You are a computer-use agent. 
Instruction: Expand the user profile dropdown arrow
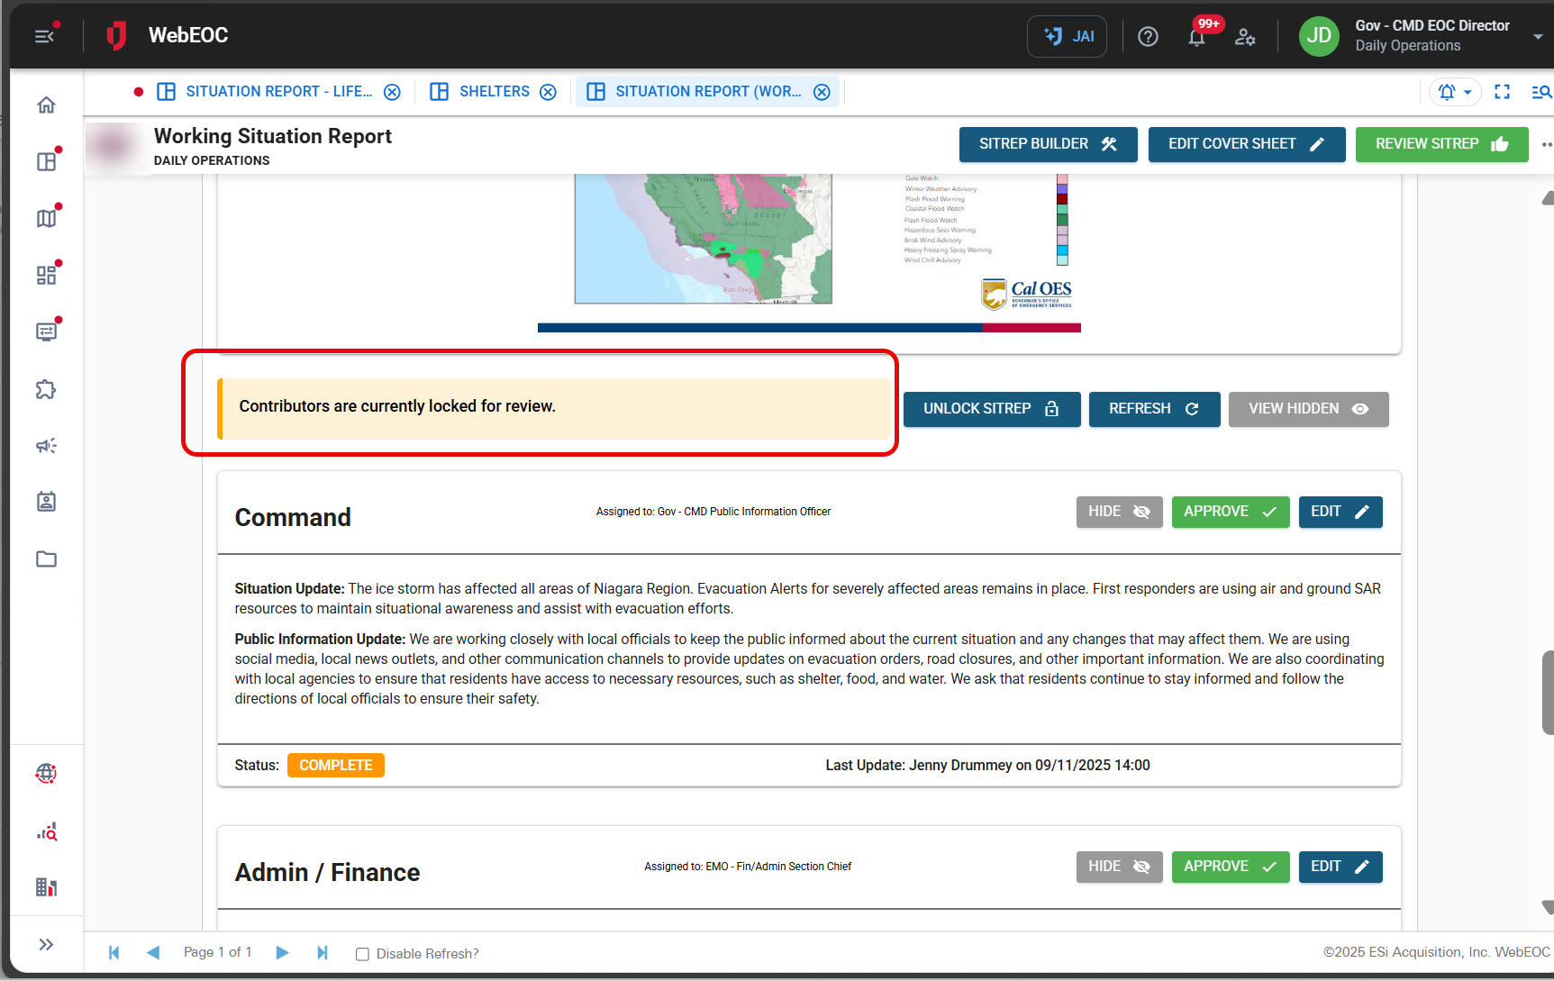[x=1537, y=37]
